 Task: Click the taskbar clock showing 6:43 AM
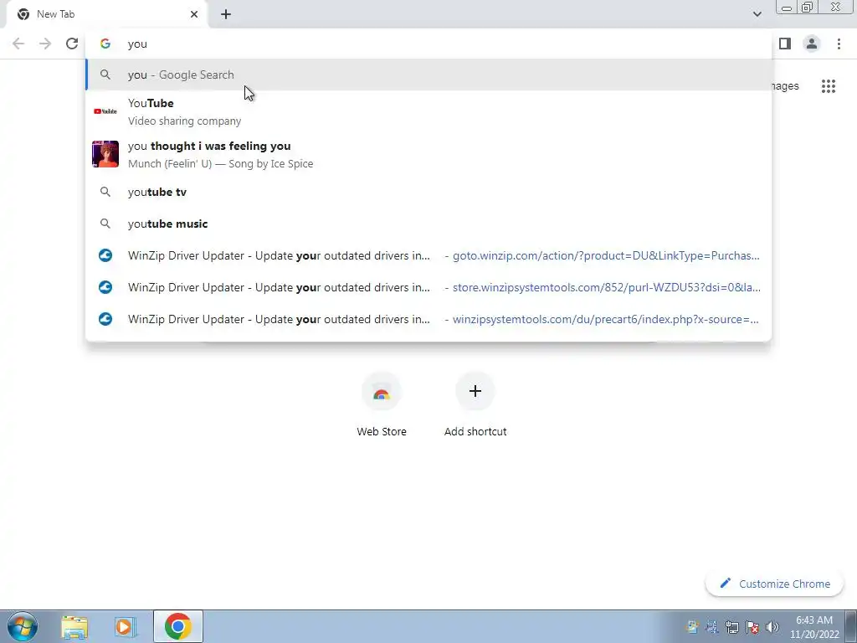tap(813, 627)
